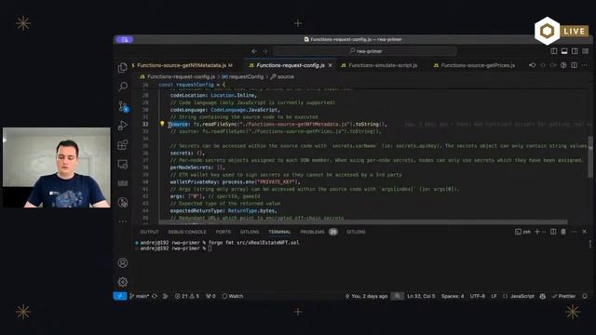Open the PROBLEMS panel tab
Image resolution: width=596 pixels, height=335 pixels.
[x=318, y=232]
